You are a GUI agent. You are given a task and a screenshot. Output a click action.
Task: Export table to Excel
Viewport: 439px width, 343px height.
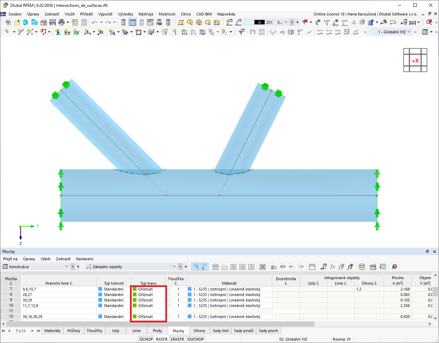click(x=361, y=267)
